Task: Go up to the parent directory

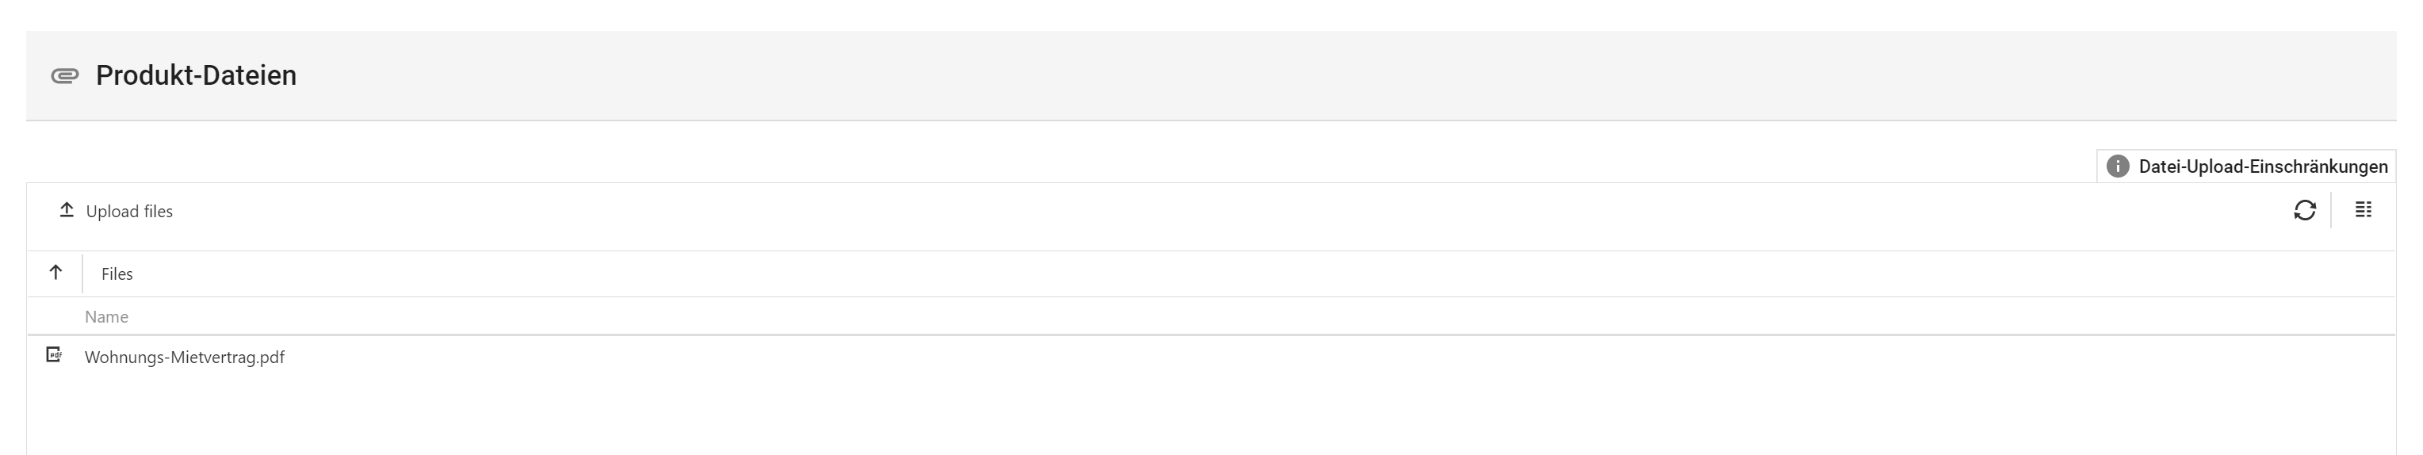Action: click(56, 273)
